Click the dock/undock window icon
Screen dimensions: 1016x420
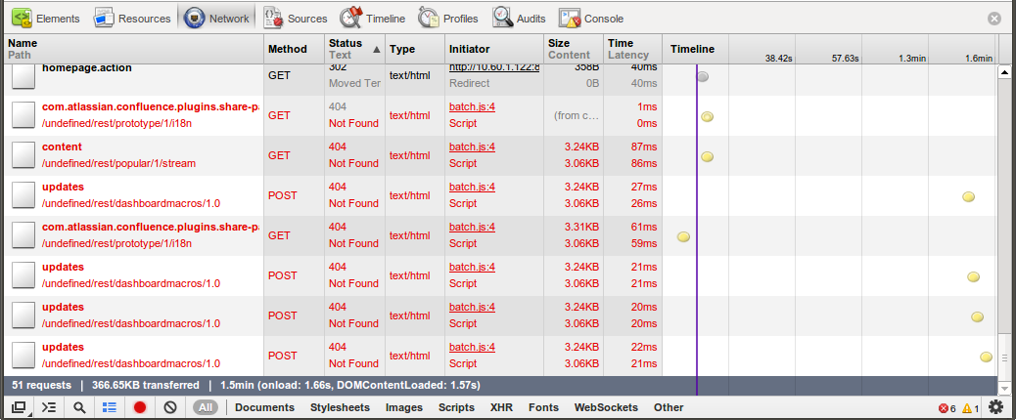click(19, 407)
